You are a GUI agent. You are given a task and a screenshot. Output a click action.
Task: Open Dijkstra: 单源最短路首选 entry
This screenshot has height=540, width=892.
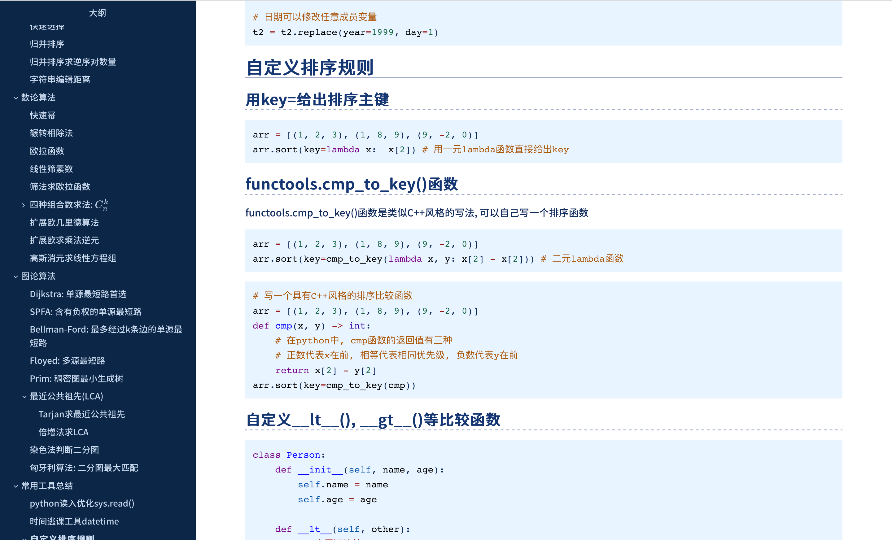tap(78, 294)
